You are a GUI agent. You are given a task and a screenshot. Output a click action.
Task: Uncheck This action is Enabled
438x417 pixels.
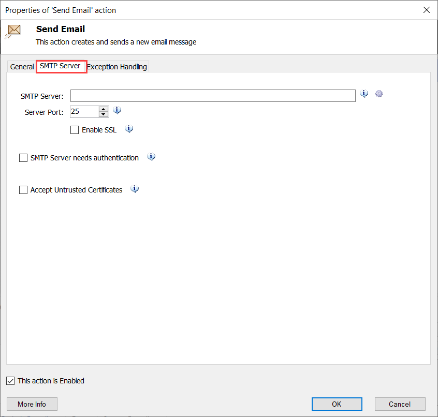tap(10, 381)
